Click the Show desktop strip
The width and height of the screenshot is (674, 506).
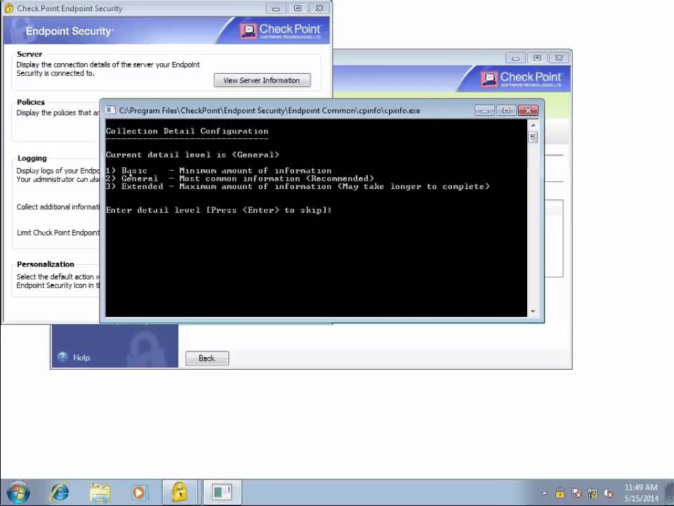click(x=670, y=492)
